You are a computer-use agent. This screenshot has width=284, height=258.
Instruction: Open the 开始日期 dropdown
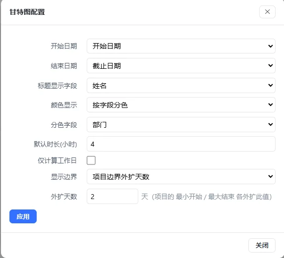click(x=181, y=46)
